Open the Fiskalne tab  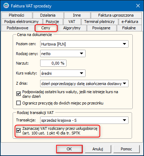129,28
